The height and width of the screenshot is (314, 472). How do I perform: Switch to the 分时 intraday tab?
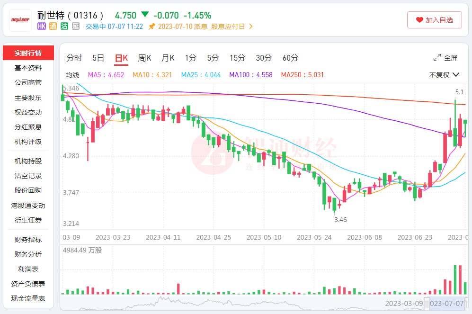[x=73, y=57]
